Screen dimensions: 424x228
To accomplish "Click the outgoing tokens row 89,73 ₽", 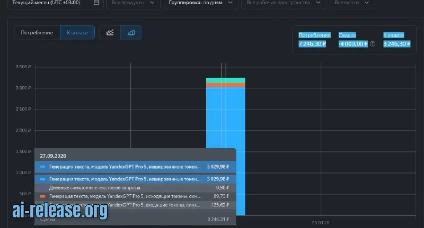I will [135, 196].
